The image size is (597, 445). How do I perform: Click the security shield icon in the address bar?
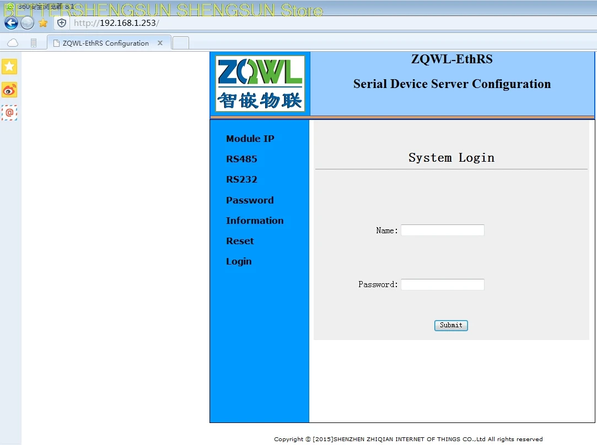coord(62,23)
